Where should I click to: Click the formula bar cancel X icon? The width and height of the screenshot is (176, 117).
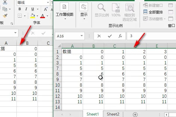[x=99, y=36]
